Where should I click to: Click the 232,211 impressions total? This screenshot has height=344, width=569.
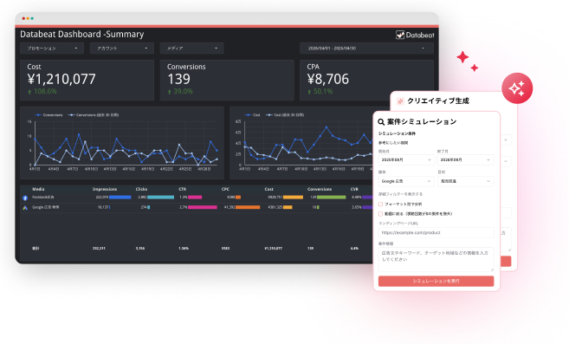point(99,249)
